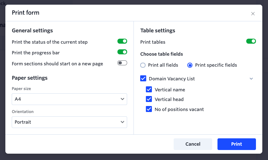Click the Cancel button
The image size is (268, 160).
[x=193, y=144]
